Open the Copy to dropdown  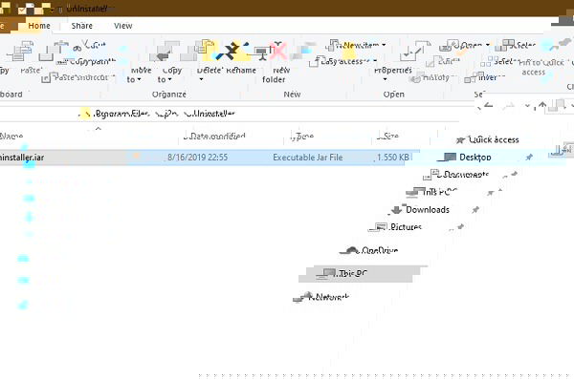tap(165, 79)
